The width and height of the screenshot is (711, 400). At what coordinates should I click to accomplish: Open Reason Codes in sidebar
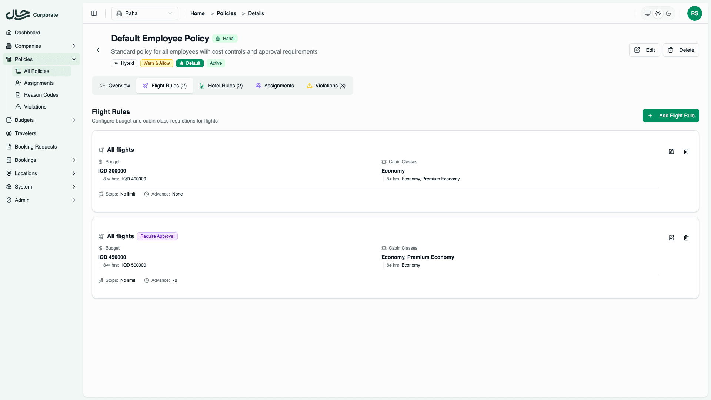tap(41, 95)
